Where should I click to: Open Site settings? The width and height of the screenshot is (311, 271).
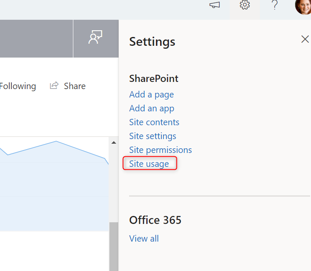click(153, 137)
